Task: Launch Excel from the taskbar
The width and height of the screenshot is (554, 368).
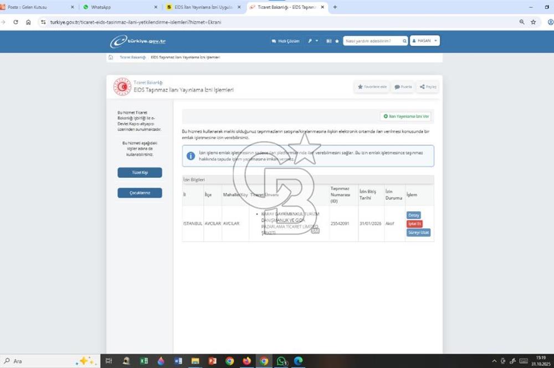Action: (x=143, y=361)
